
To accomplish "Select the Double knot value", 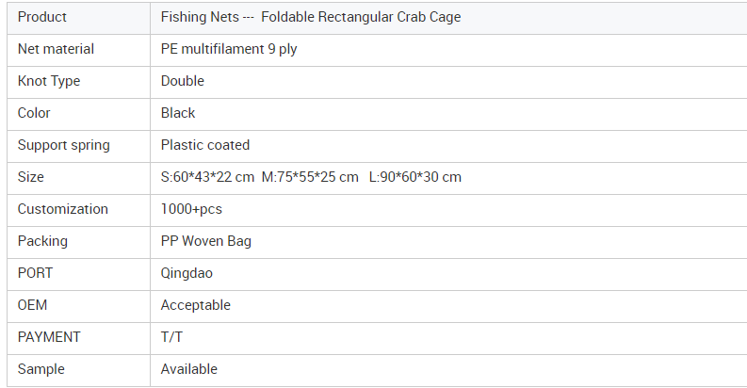I will [x=183, y=81].
